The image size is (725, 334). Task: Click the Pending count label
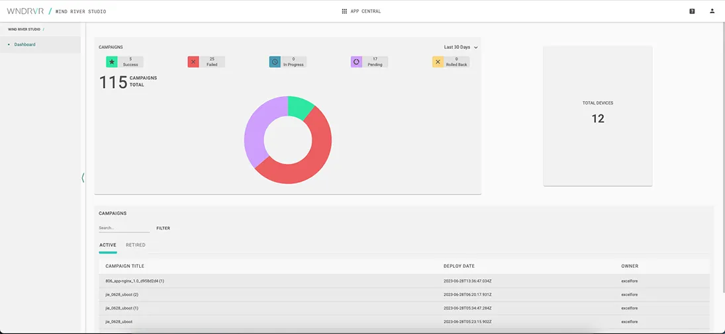point(375,62)
